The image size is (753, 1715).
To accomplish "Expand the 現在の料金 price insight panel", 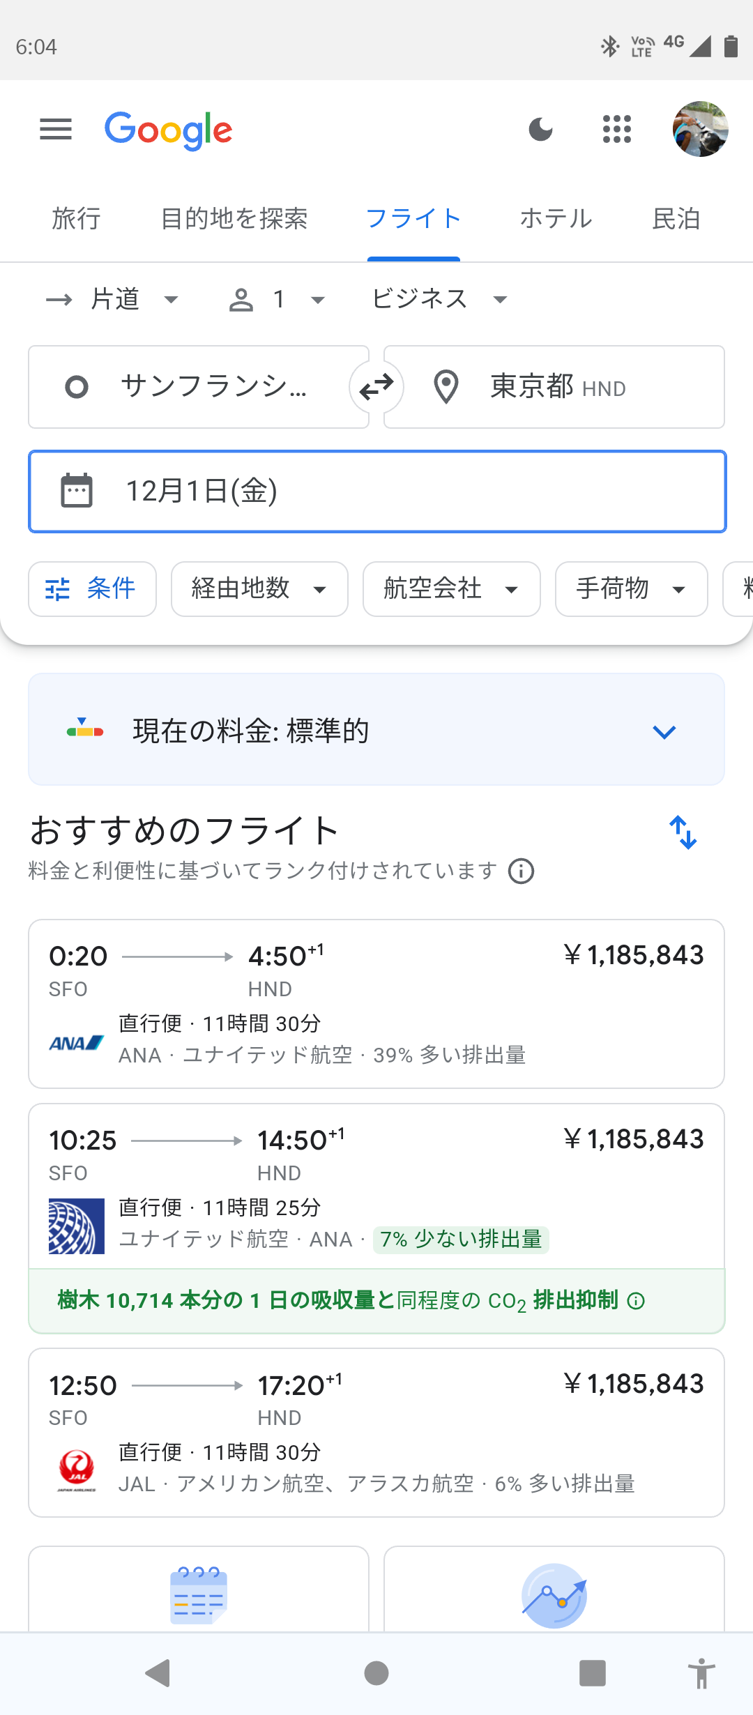I will pos(376,730).
